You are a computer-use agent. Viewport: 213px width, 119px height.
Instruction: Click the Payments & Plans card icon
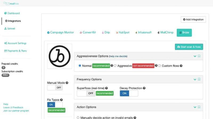[6, 51]
